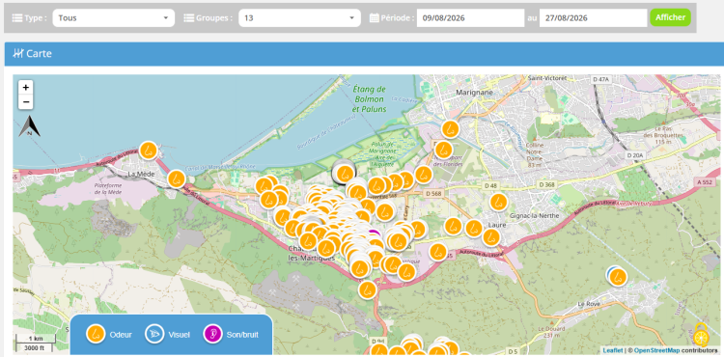The width and height of the screenshot is (724, 357).
Task: Click the odor marker beside Laure label
Action: pos(491,237)
